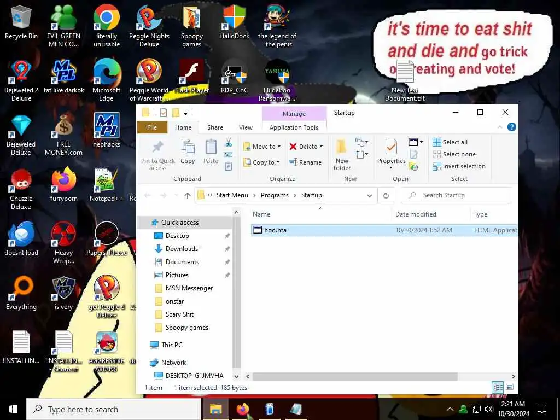The image size is (560, 420).
Task: Click the taskbar search box
Action: click(x=114, y=409)
